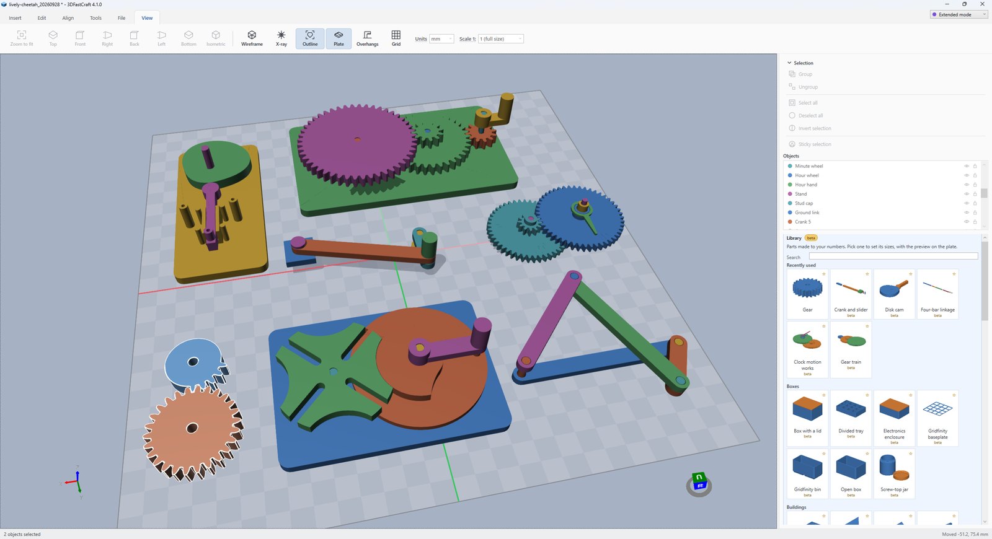Screen dimensions: 992x539
Task: Select the Screw-top jar part
Action: [x=894, y=474]
